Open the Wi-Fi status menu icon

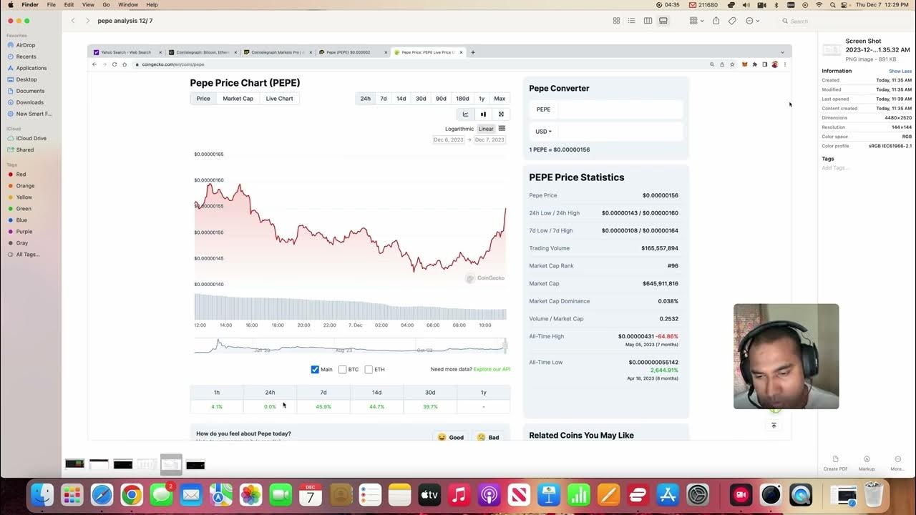[819, 4]
